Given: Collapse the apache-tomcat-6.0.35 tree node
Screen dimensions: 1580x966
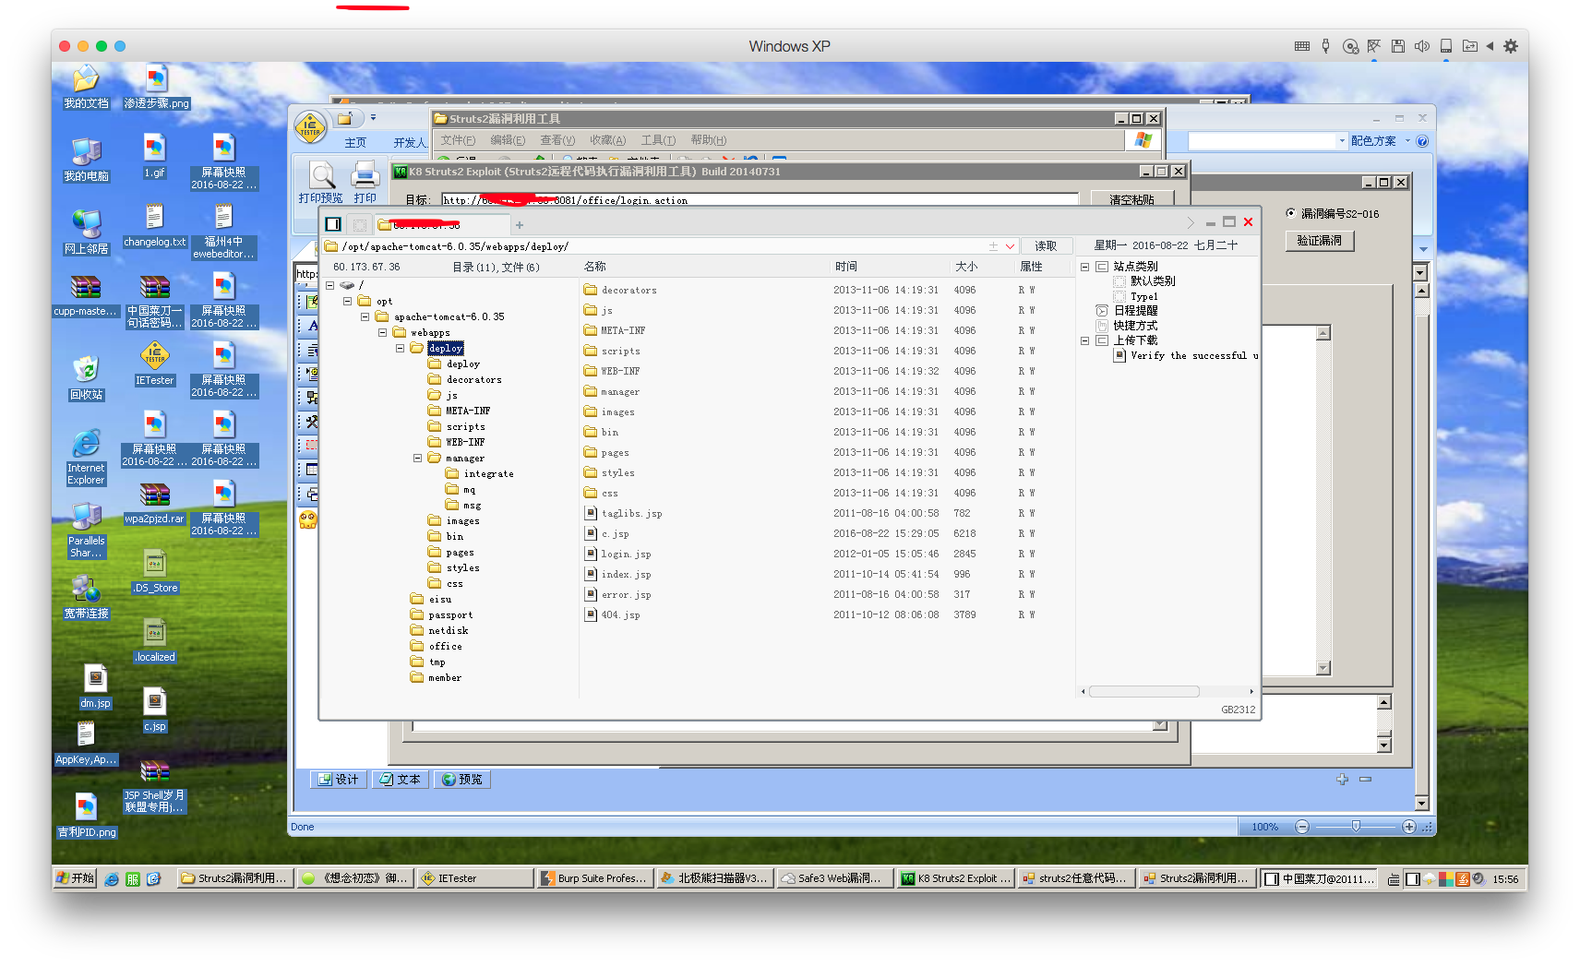Looking at the screenshot, I should click(x=365, y=316).
